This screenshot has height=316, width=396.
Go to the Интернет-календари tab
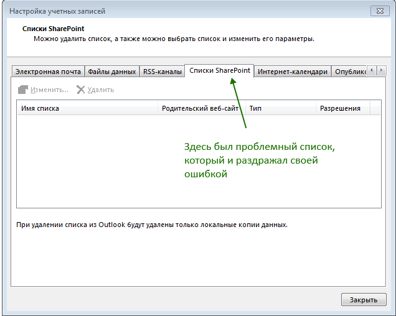(292, 72)
